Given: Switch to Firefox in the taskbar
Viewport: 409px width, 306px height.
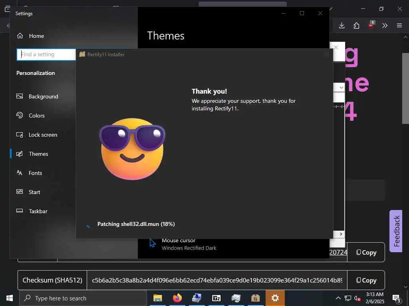Looking at the screenshot, I should 177,298.
